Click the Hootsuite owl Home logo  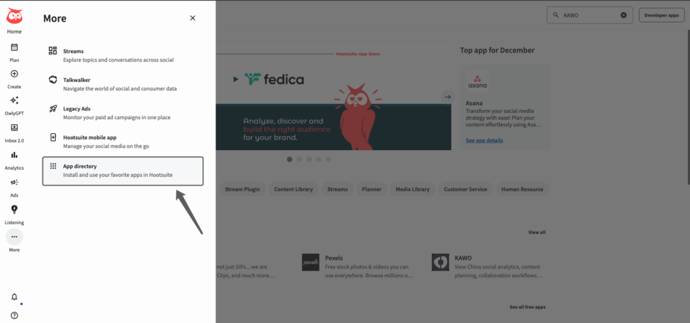click(x=14, y=16)
